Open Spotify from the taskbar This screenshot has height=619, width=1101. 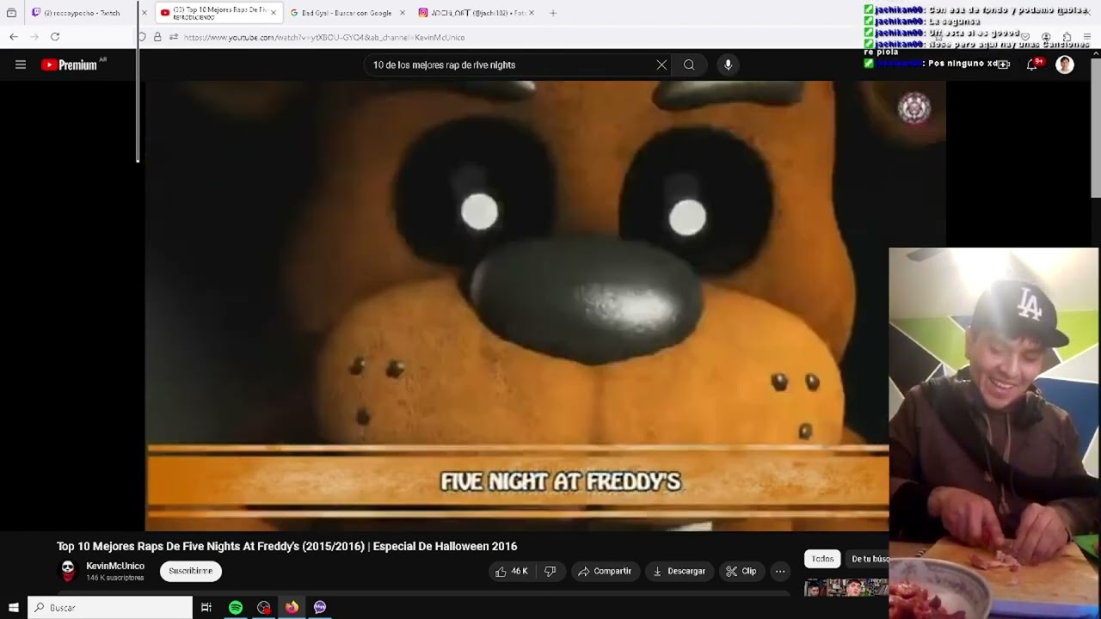(235, 607)
